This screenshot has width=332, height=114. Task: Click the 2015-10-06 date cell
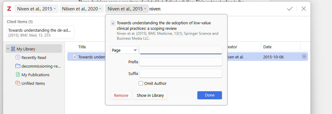(274, 57)
